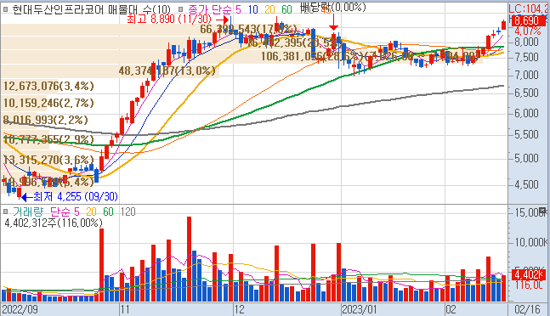The image size is (550, 316).
Task: Click the latest red candlestick on price chart
Action: pyautogui.click(x=504, y=25)
